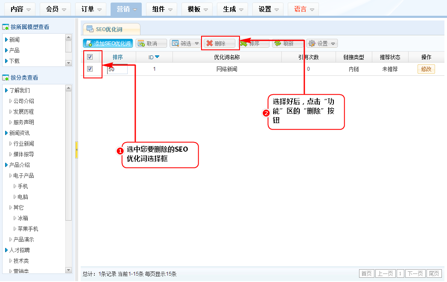Go to 下一页 next page
Viewport: 447px width, 282px height.
tap(415, 273)
